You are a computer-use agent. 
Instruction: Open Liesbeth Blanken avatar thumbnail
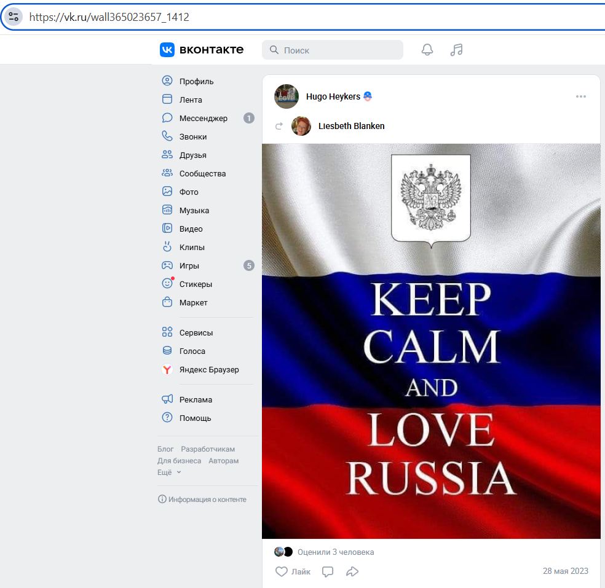(301, 126)
